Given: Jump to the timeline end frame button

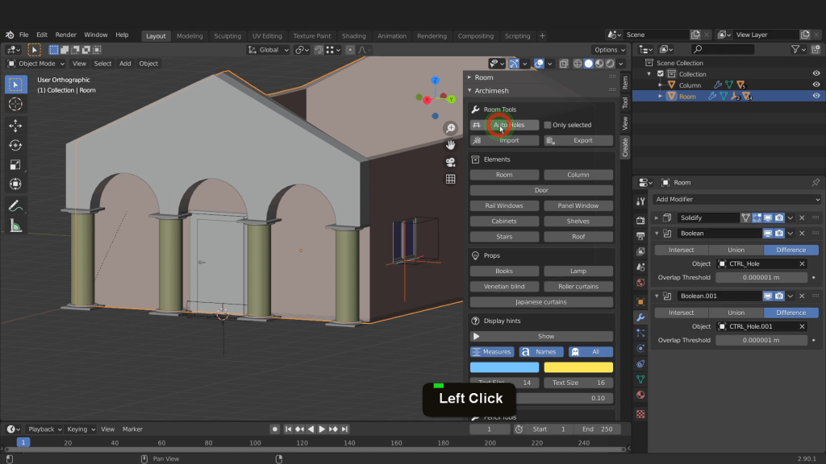Looking at the screenshot, I should tap(345, 429).
